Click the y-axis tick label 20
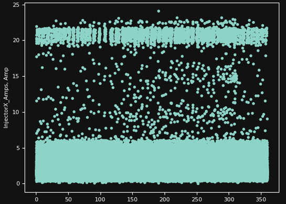The width and height of the screenshot is (286, 204). (x=16, y=40)
